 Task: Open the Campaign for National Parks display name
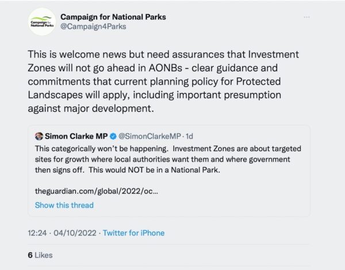click(x=113, y=17)
